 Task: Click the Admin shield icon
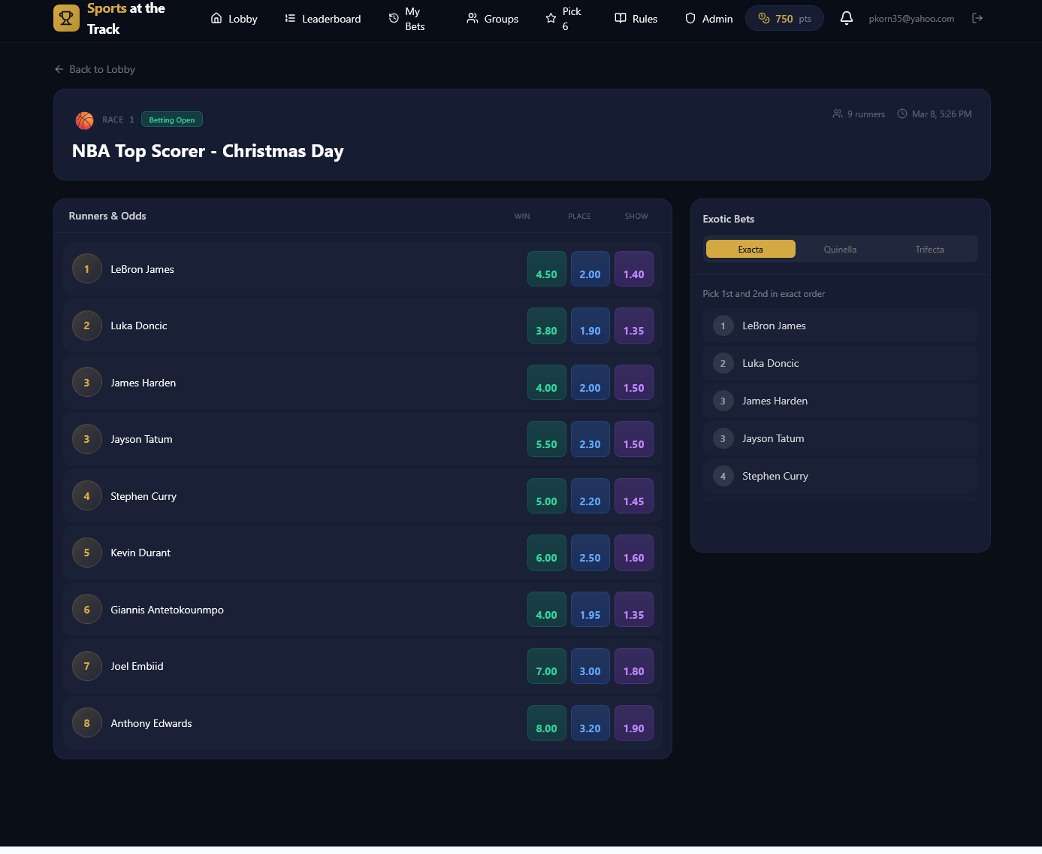690,18
